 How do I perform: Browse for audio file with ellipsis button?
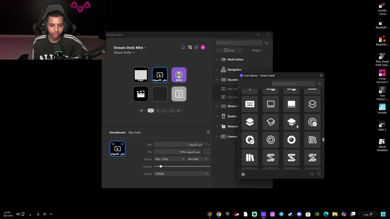[x=207, y=152]
